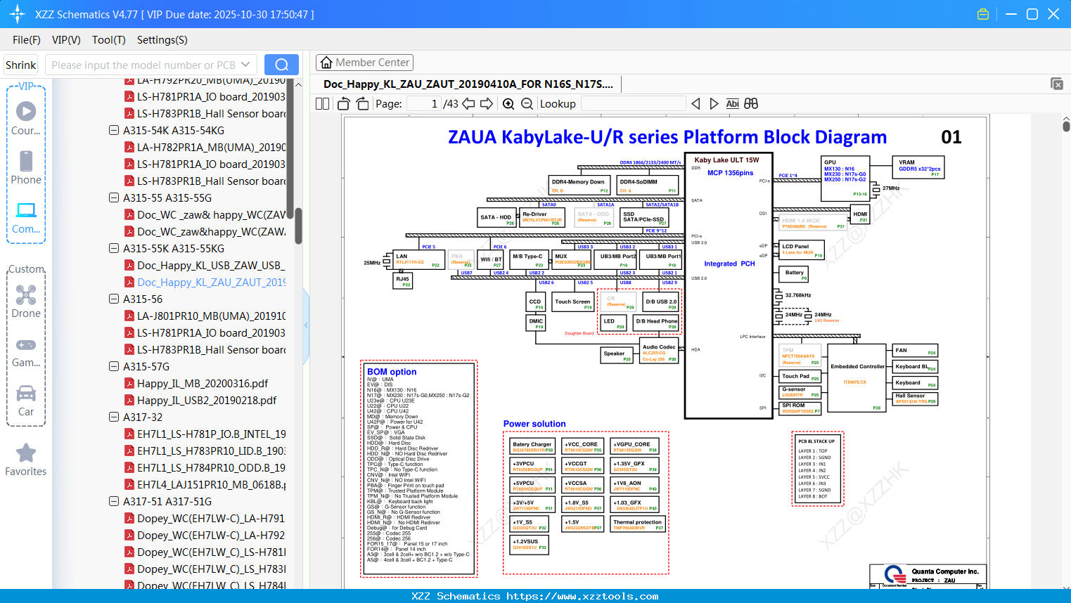
Task: Open PDF icon of Happy_IL_MB_20200316.pdf
Action: pos(129,383)
